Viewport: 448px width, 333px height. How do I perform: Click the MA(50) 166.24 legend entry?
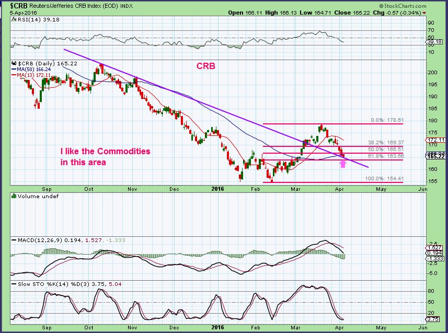[x=31, y=70]
